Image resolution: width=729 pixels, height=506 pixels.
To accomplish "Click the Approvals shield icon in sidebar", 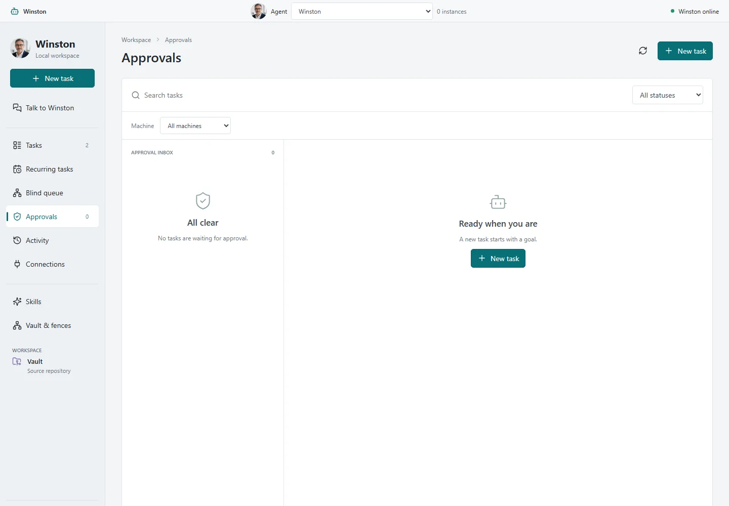I will 17,217.
